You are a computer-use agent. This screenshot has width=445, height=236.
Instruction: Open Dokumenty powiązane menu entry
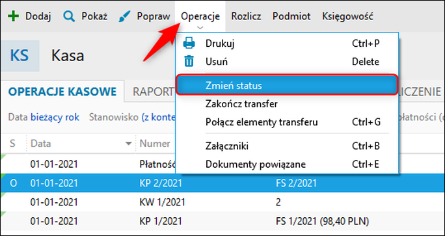(287, 164)
